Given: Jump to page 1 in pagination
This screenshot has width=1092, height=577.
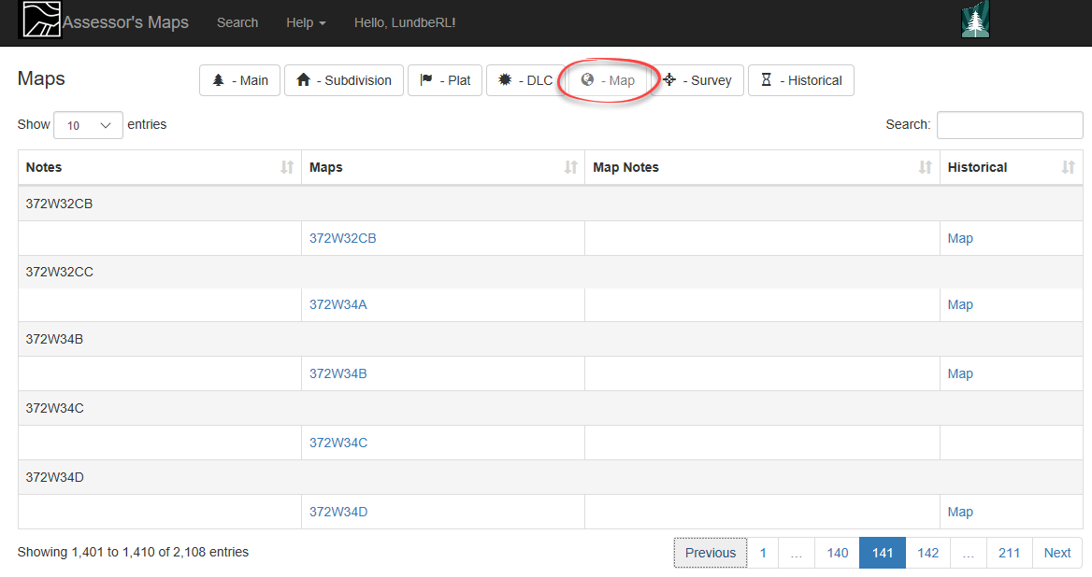Looking at the screenshot, I should 763,553.
